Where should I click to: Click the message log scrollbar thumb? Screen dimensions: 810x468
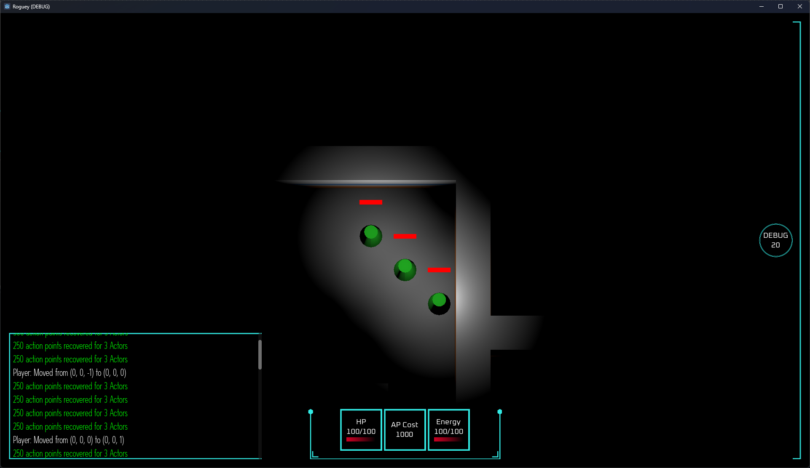click(260, 354)
